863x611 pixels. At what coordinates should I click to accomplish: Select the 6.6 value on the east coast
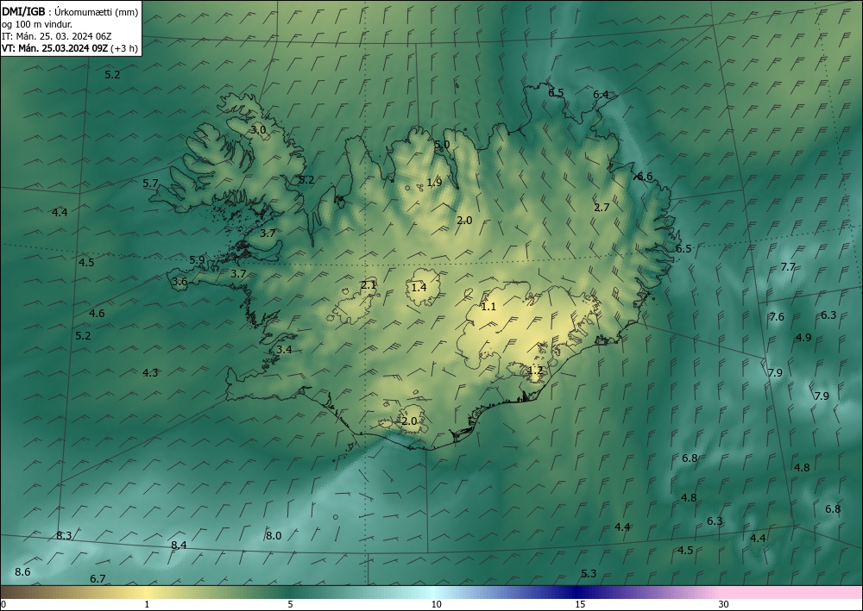[x=645, y=177]
